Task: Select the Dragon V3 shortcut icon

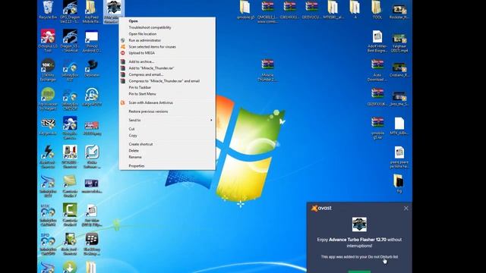Action: [x=70, y=40]
